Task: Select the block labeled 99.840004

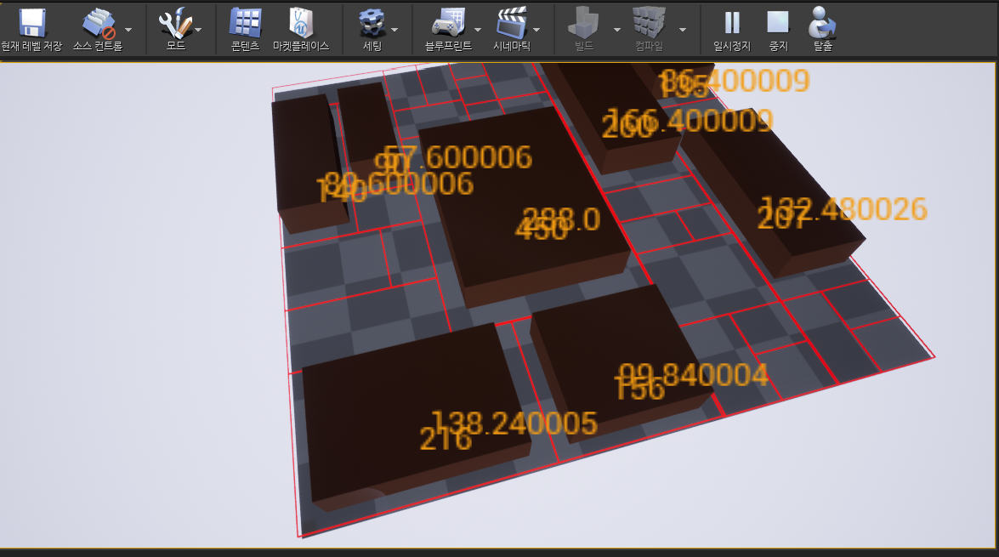Action: pyautogui.click(x=622, y=363)
